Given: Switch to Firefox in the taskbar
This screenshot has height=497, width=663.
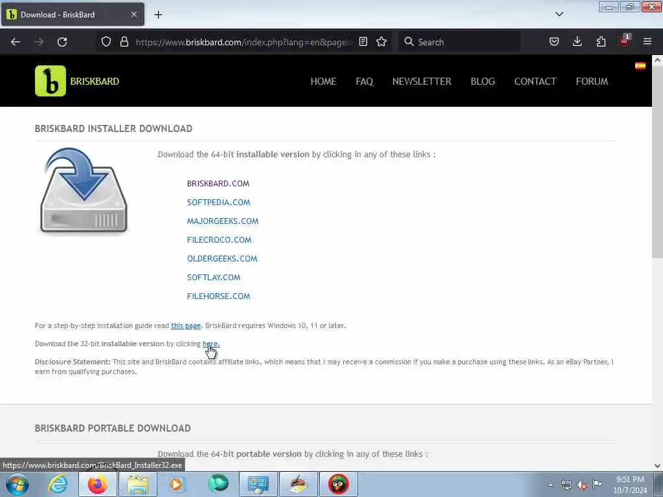Looking at the screenshot, I should [97, 484].
